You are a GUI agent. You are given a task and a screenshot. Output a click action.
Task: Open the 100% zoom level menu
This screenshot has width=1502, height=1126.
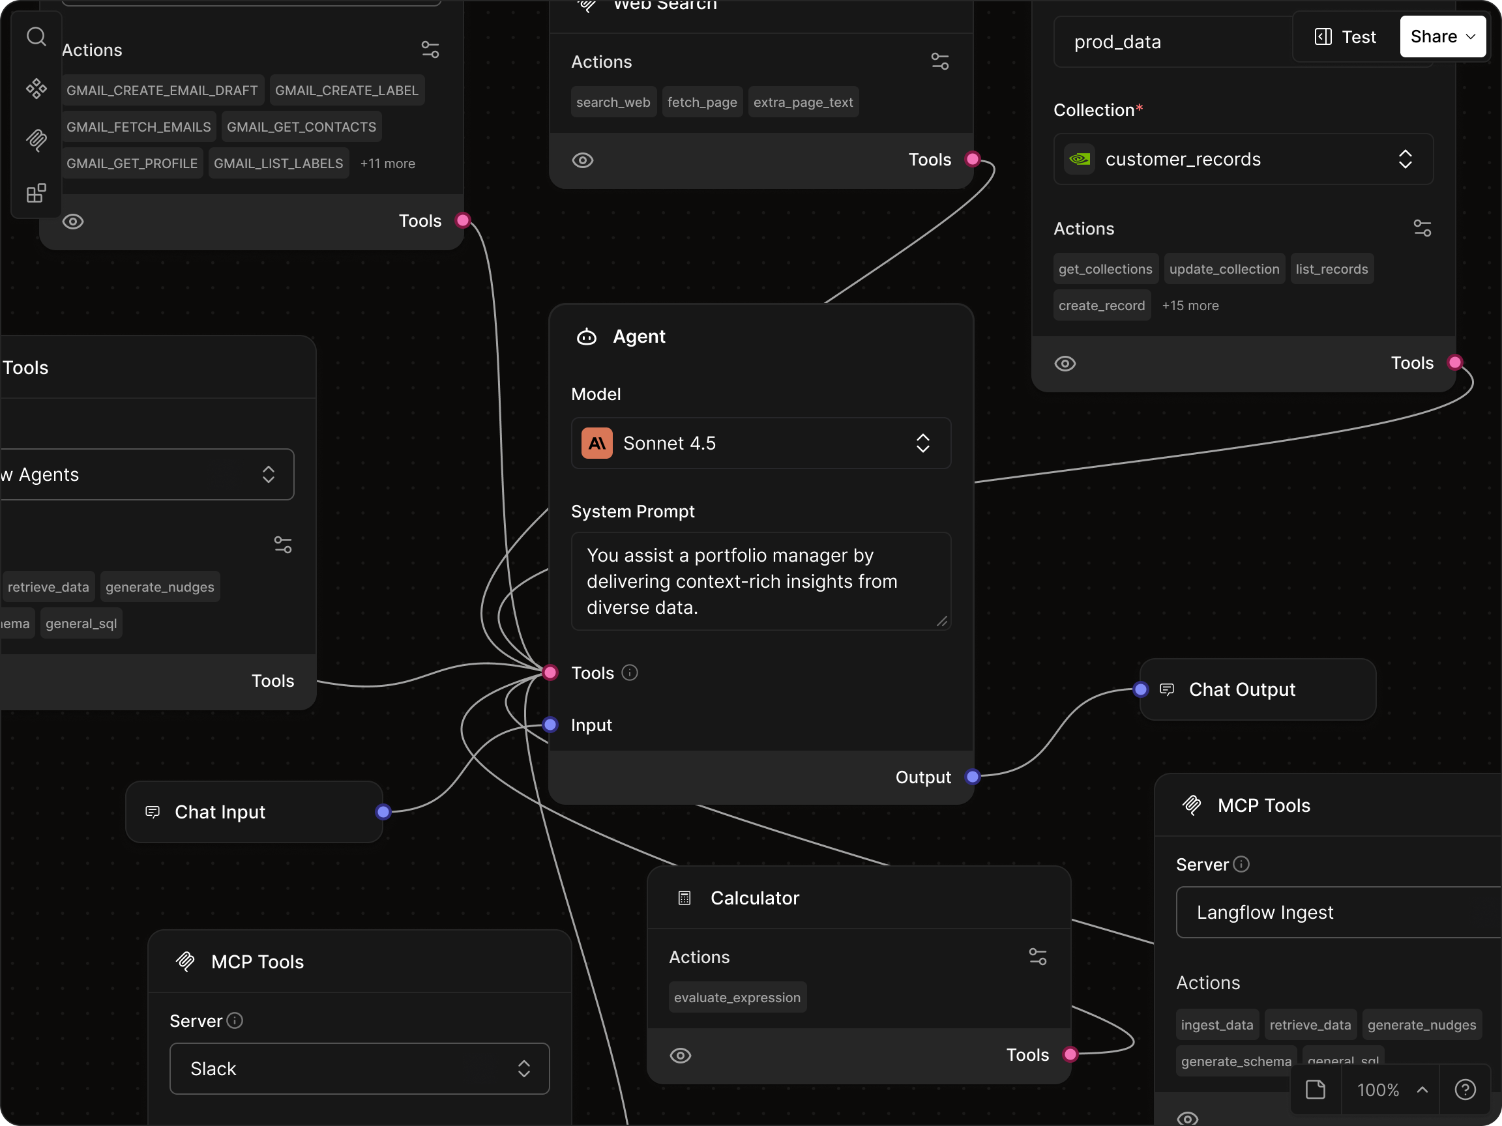[x=1389, y=1090]
